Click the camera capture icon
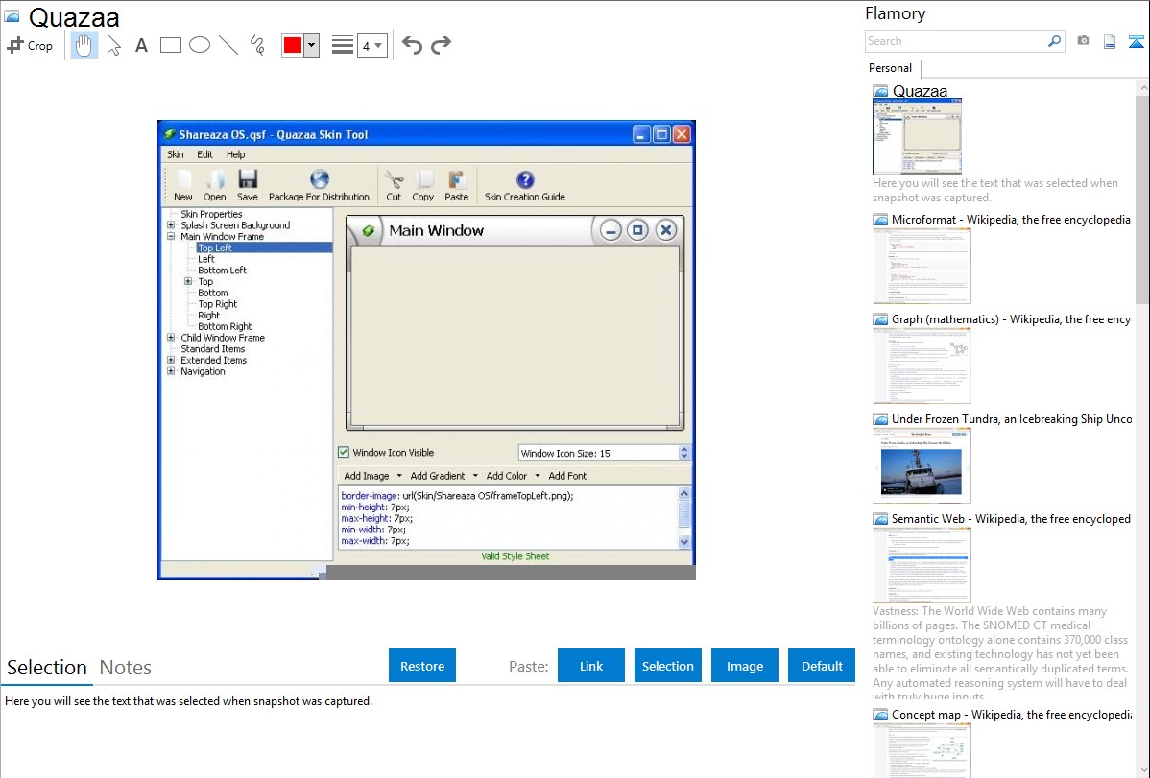This screenshot has width=1150, height=778. [1083, 41]
